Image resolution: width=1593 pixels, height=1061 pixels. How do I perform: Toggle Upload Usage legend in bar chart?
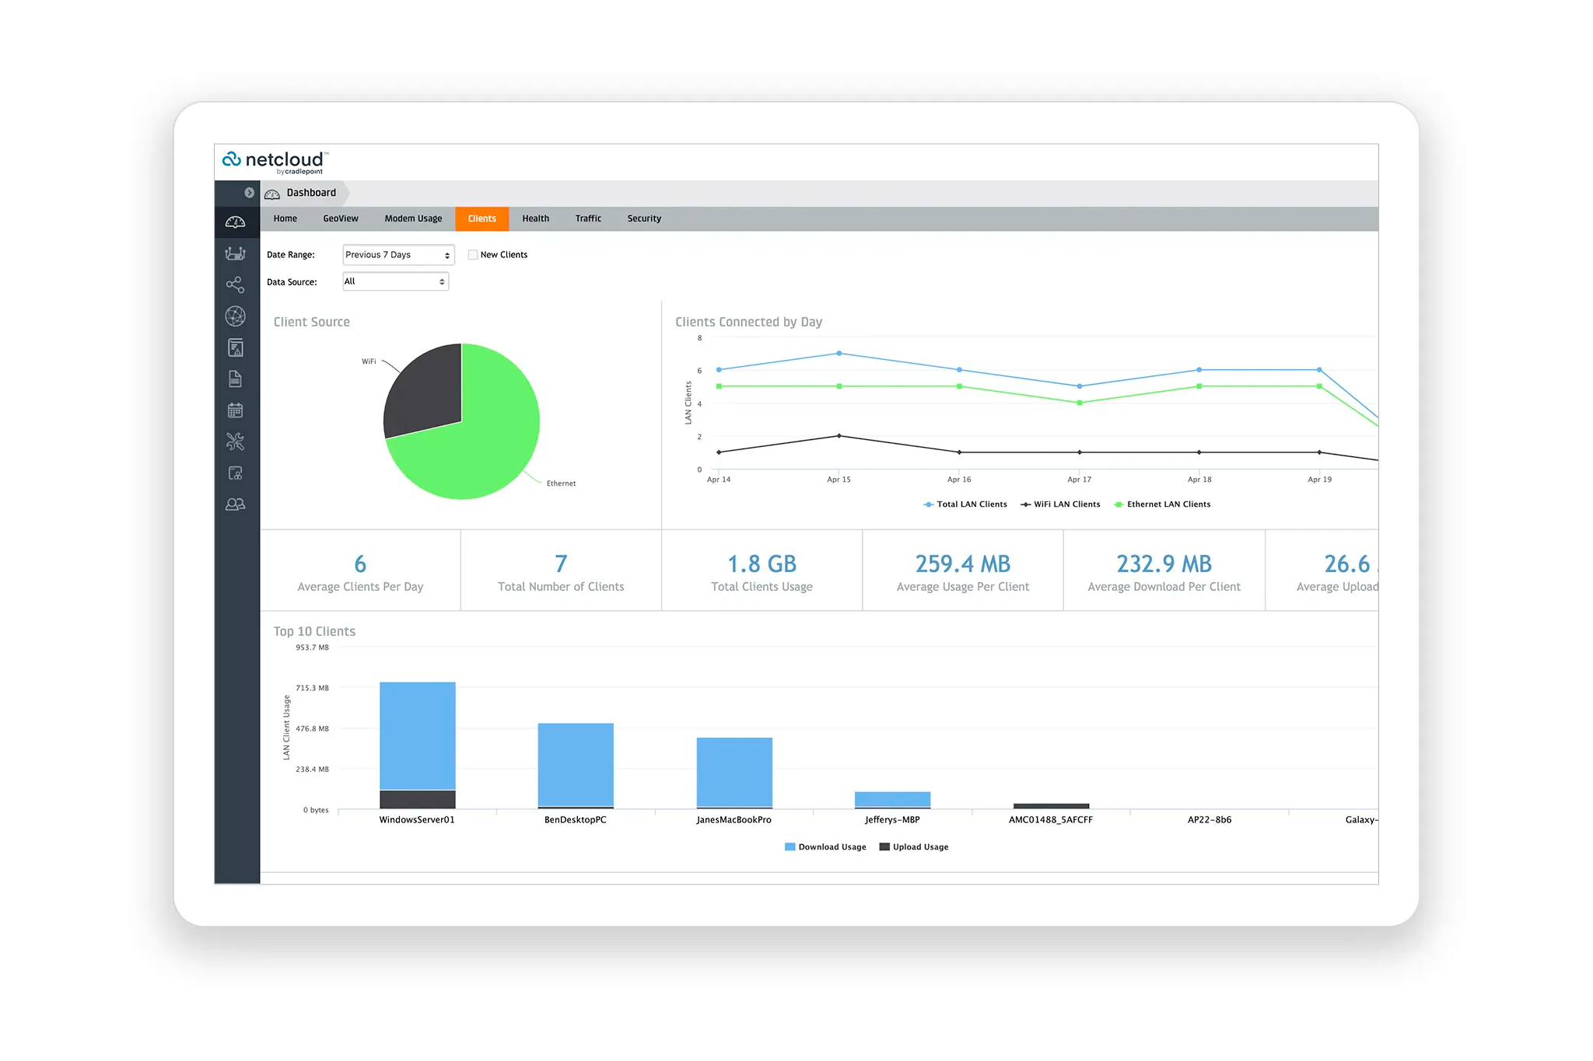(x=914, y=847)
